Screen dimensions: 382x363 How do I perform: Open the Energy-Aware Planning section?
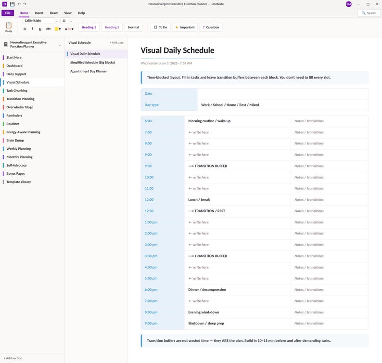coord(32,132)
